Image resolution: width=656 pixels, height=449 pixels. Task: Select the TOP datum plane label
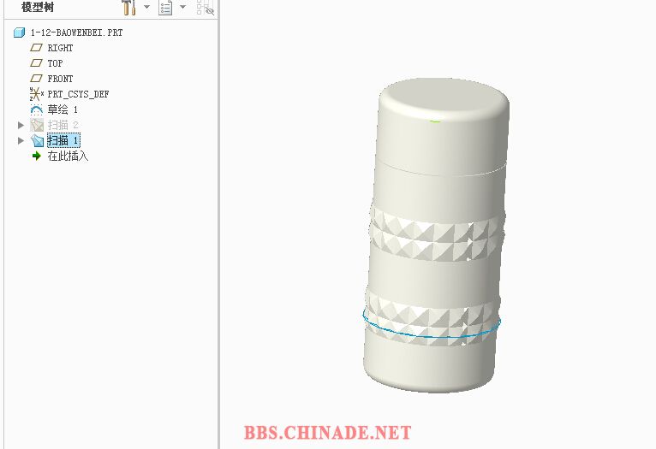55,63
